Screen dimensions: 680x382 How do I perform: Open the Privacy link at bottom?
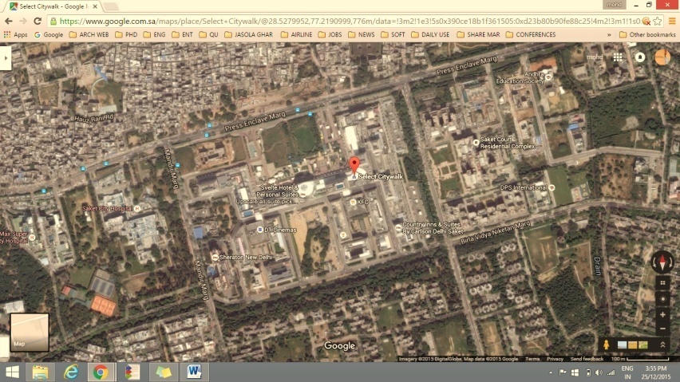pyautogui.click(x=555, y=359)
